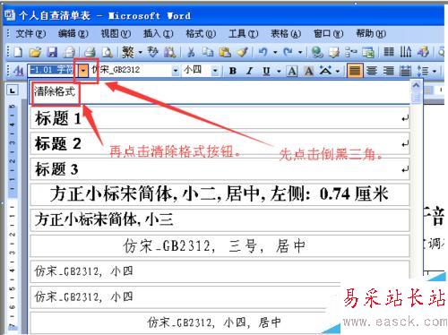448x335 pixels.
Task: Run spelling and grammar check icon
Action: pos(153,52)
